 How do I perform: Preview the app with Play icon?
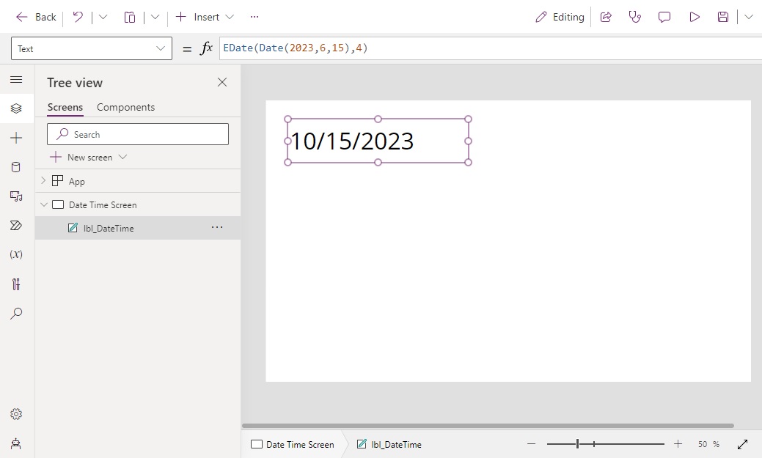coord(694,17)
